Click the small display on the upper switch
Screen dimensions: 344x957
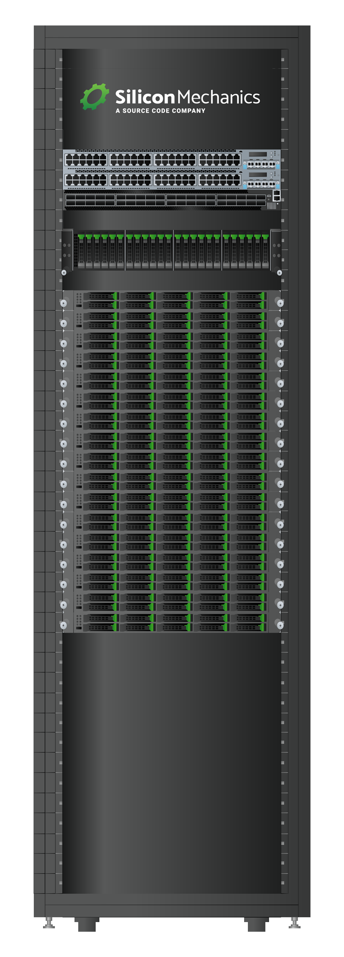[257, 155]
